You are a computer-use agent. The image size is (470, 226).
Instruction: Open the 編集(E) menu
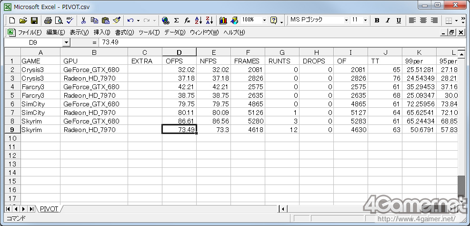[55, 32]
